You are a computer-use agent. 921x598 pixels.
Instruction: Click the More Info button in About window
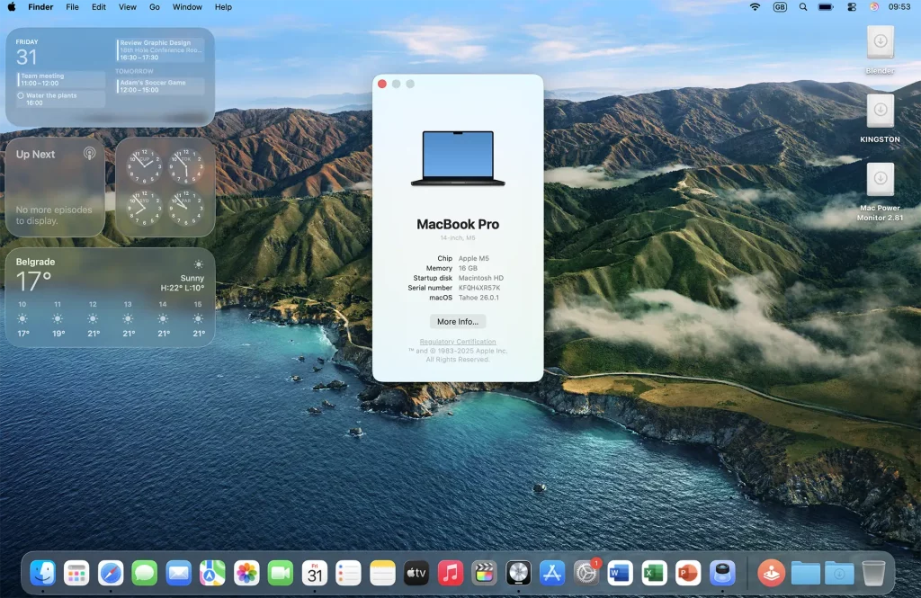[x=458, y=321]
